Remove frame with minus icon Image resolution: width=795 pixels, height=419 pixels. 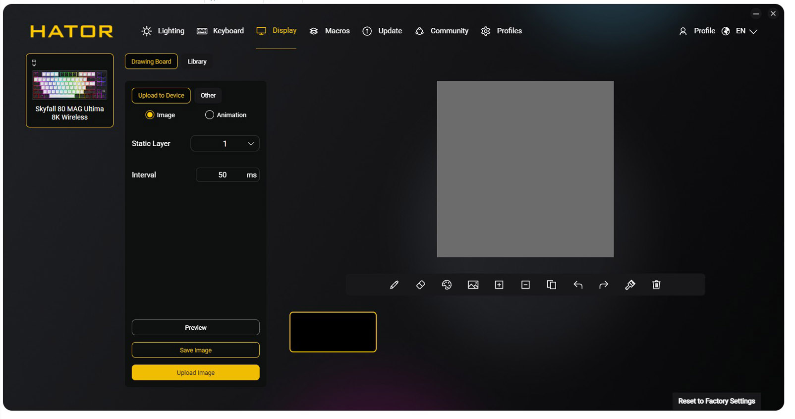pyautogui.click(x=525, y=285)
